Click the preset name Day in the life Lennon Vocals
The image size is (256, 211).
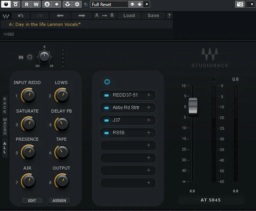click(45, 24)
